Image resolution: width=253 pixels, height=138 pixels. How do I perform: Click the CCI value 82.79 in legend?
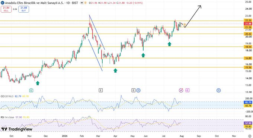(18, 96)
